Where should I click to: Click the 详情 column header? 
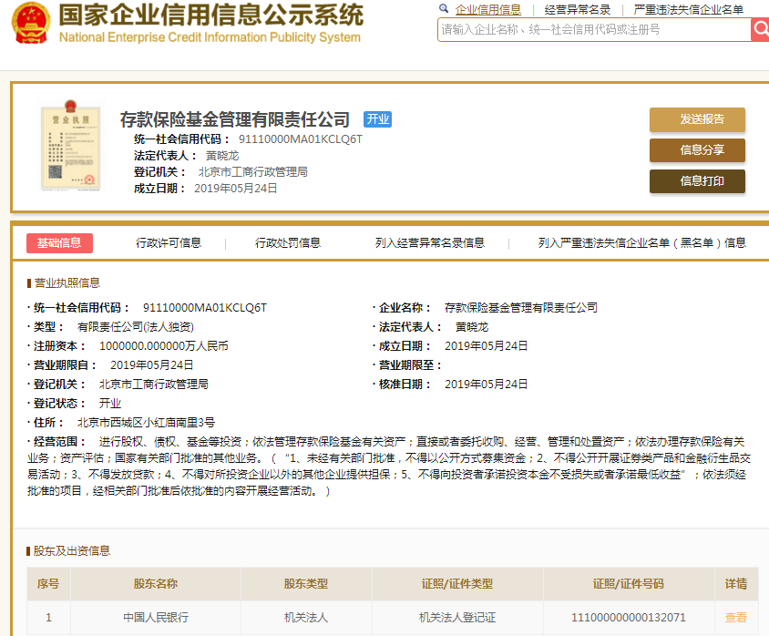pos(735,584)
